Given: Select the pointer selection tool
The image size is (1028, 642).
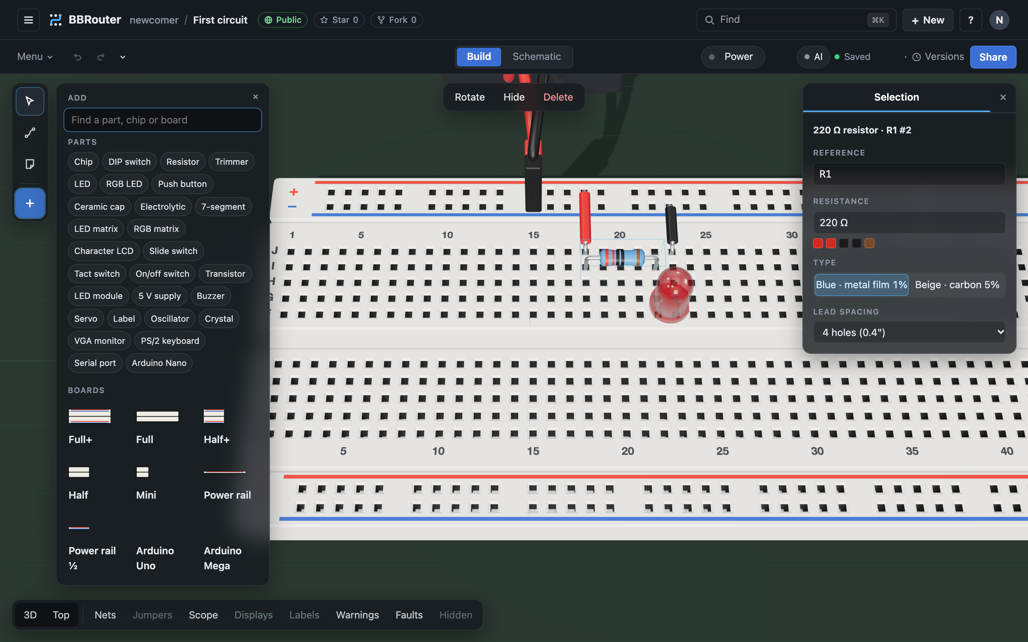Looking at the screenshot, I should [30, 101].
